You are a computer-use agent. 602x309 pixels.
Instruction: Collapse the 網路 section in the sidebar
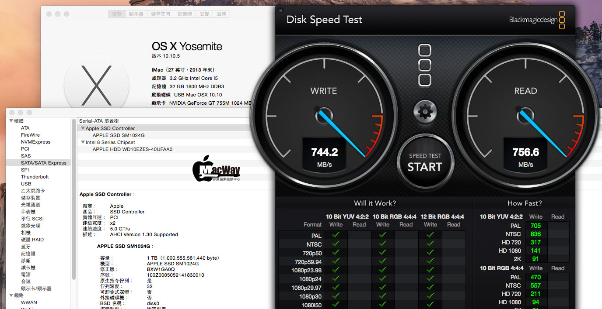point(10,295)
